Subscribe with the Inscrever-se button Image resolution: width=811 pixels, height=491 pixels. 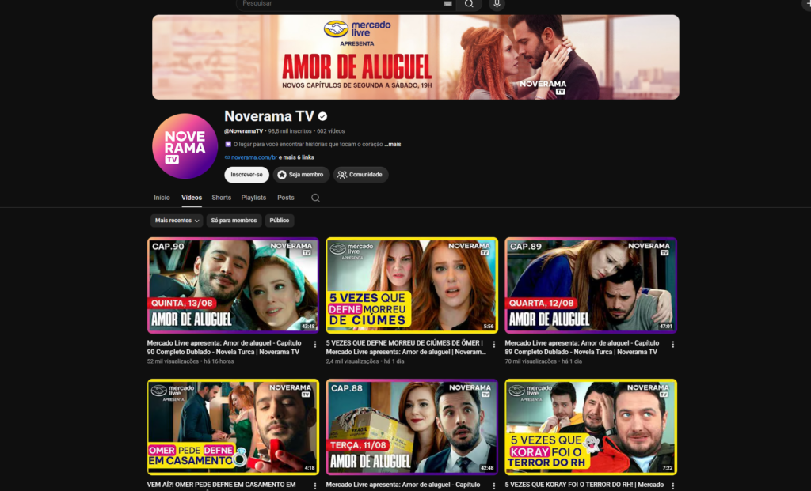point(247,175)
